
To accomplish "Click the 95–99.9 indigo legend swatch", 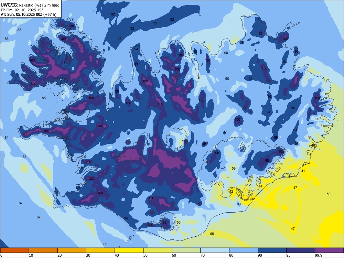I will pos(301,250).
